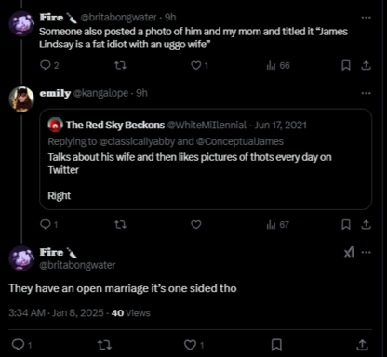Open the quoted Red Sky Beckons tweet
The image size is (387, 357).
[206, 159]
